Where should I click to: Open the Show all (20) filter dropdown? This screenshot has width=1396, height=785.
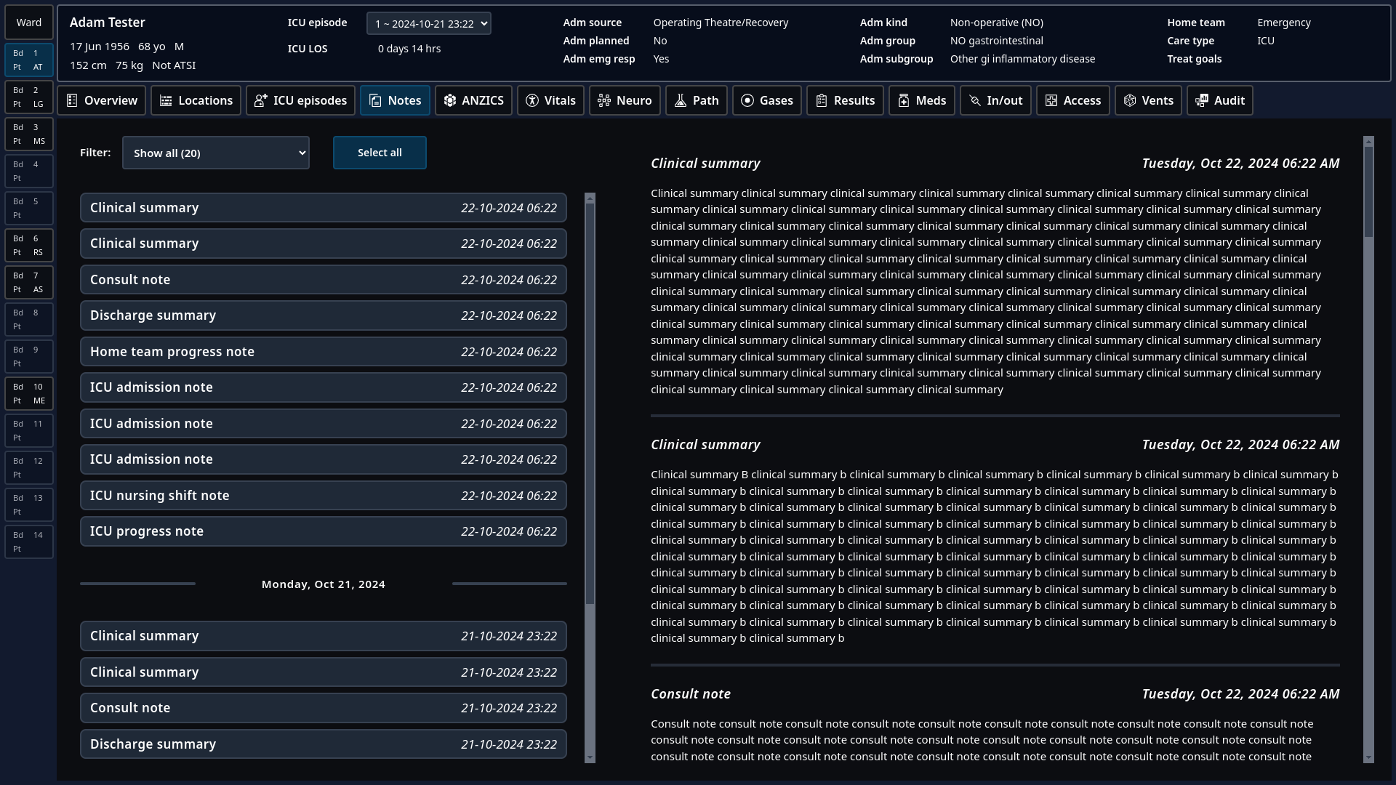216,153
